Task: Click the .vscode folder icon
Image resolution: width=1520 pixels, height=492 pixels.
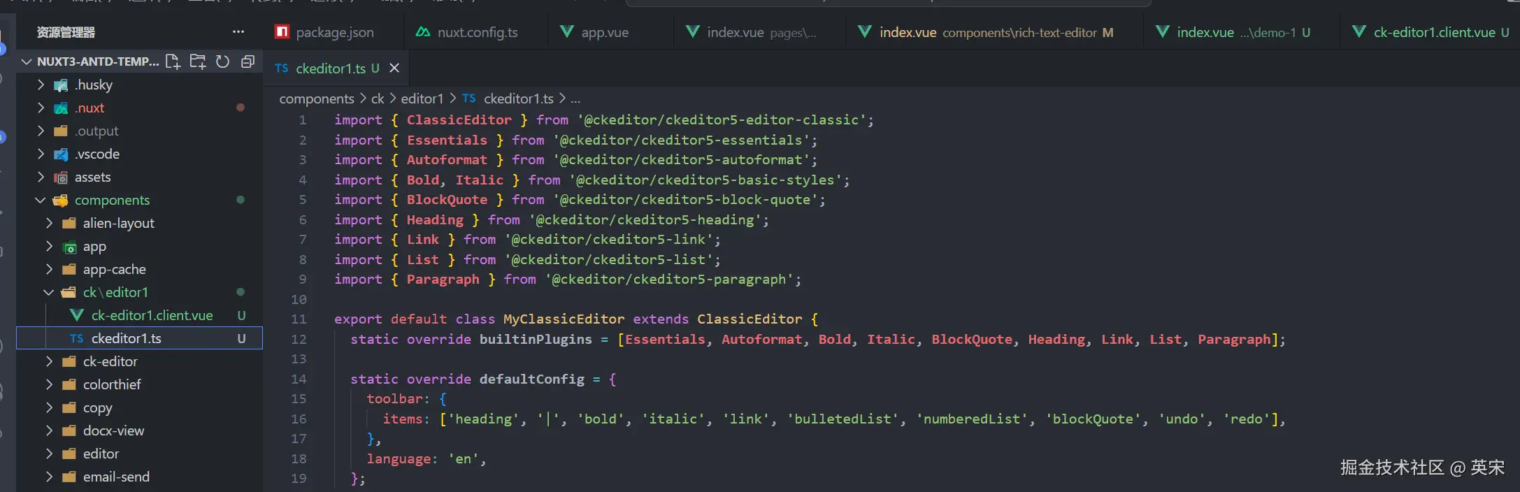Action: point(62,154)
